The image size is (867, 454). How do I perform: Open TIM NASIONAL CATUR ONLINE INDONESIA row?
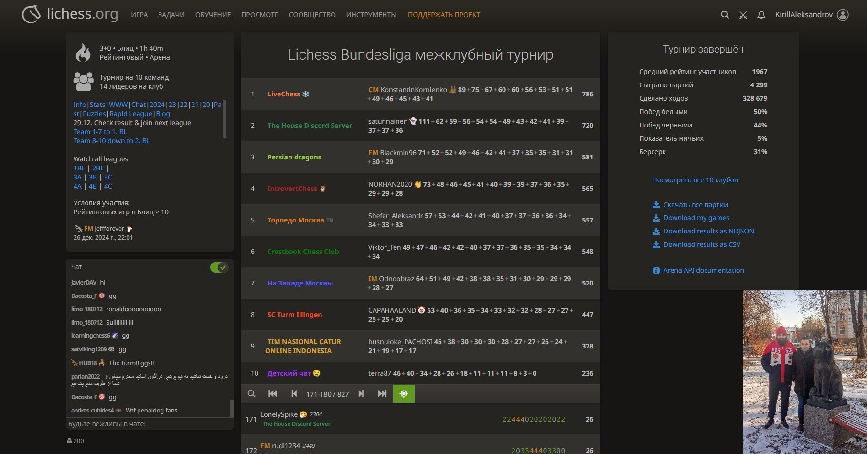[x=420, y=346]
